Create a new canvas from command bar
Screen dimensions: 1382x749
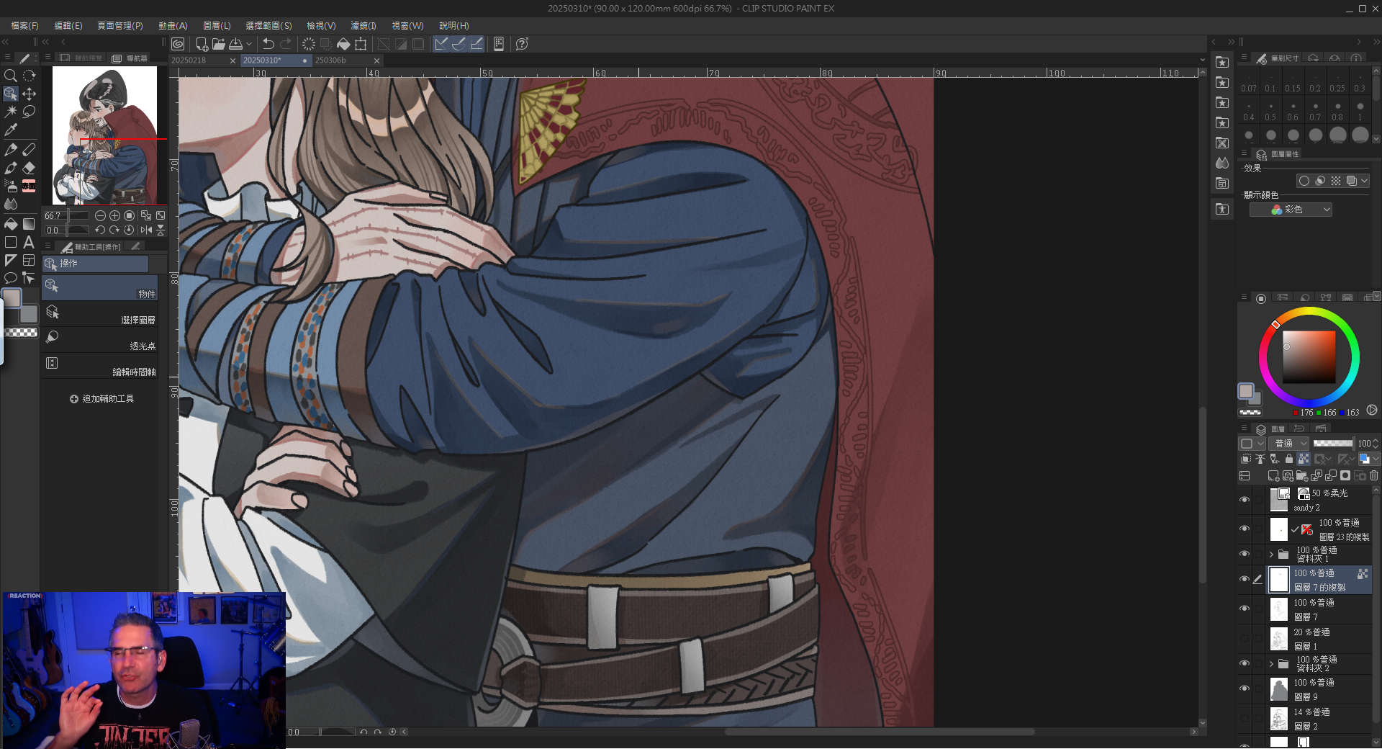coord(202,44)
